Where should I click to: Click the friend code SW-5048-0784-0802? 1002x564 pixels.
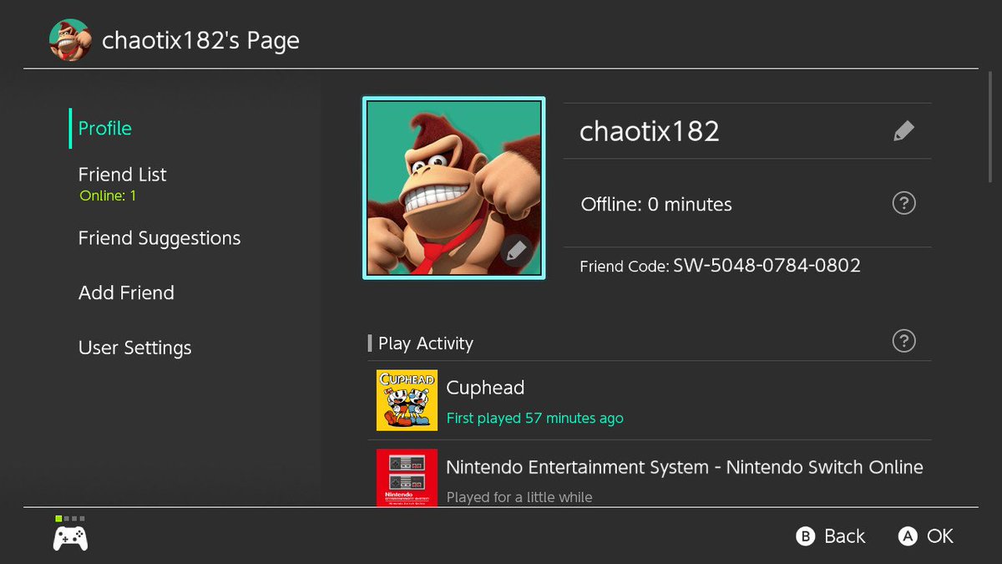(x=767, y=266)
